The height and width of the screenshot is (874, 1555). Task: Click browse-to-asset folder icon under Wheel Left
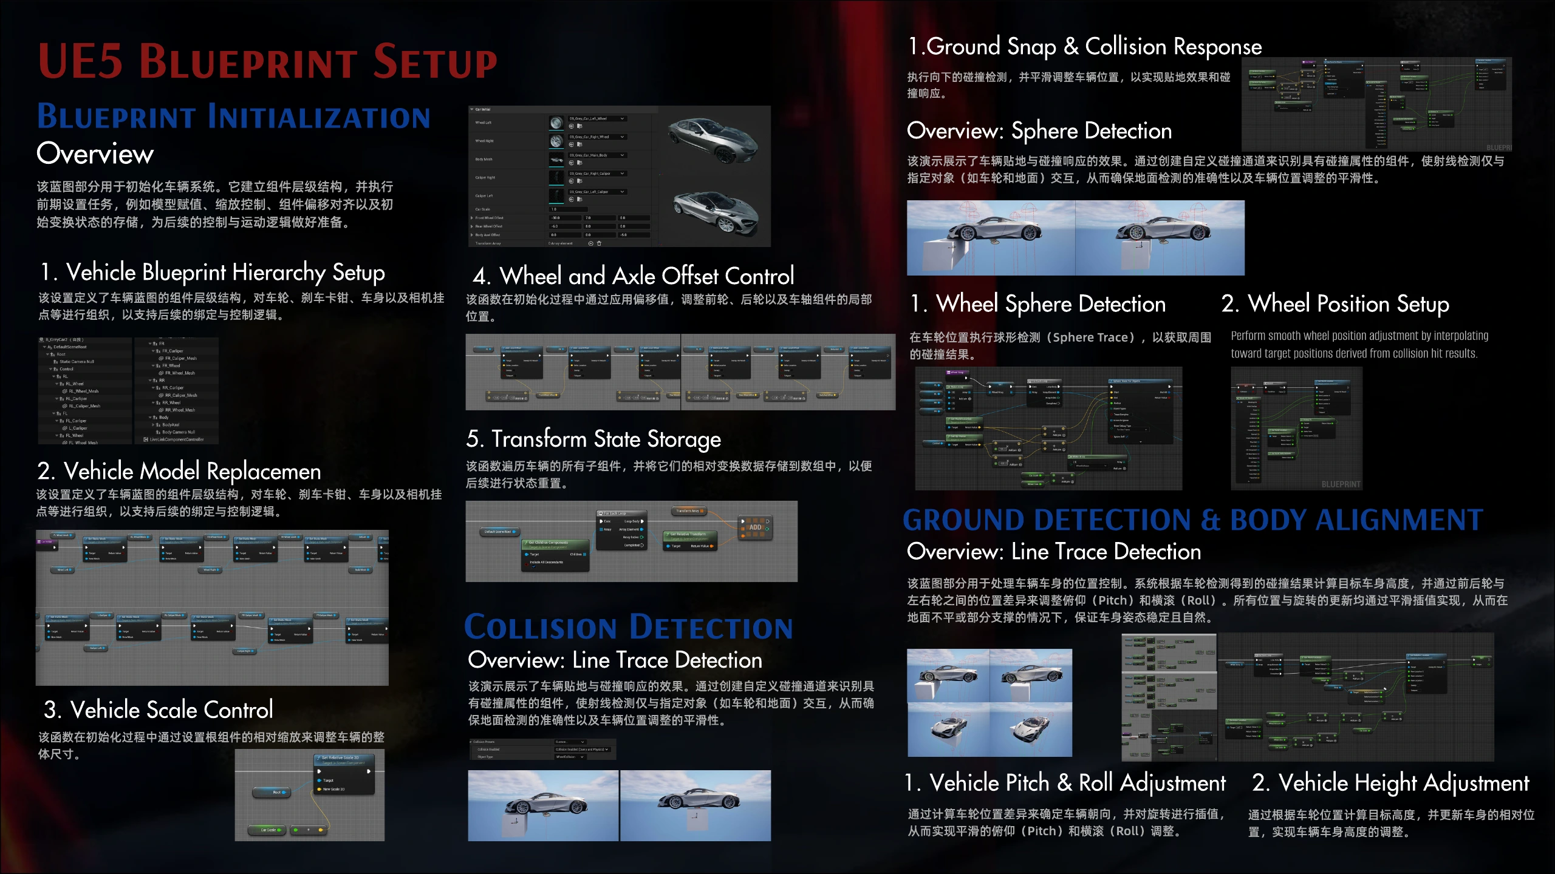coord(579,126)
